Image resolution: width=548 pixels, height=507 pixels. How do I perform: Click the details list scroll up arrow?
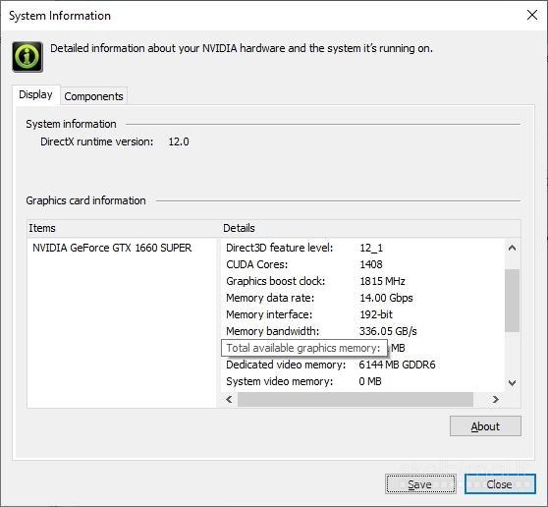[x=513, y=249]
